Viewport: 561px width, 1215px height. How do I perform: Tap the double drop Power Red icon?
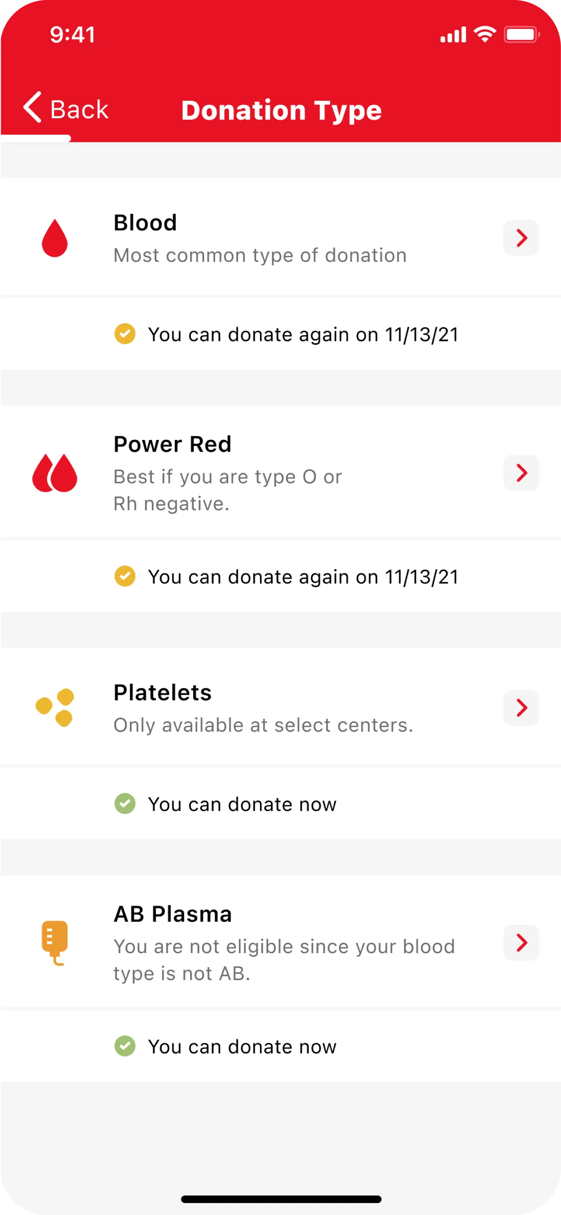click(55, 473)
